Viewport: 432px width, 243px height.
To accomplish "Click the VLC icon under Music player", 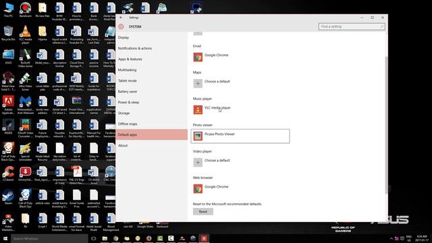I will tap(198, 110).
